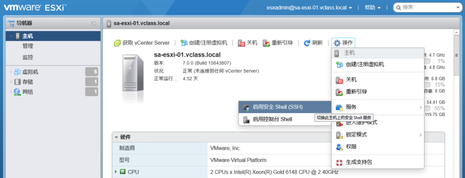The image size is (465, 178).
Task: Click the console shell icon
Action: click(246, 120)
